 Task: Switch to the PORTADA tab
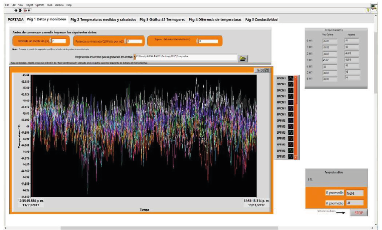[16, 19]
